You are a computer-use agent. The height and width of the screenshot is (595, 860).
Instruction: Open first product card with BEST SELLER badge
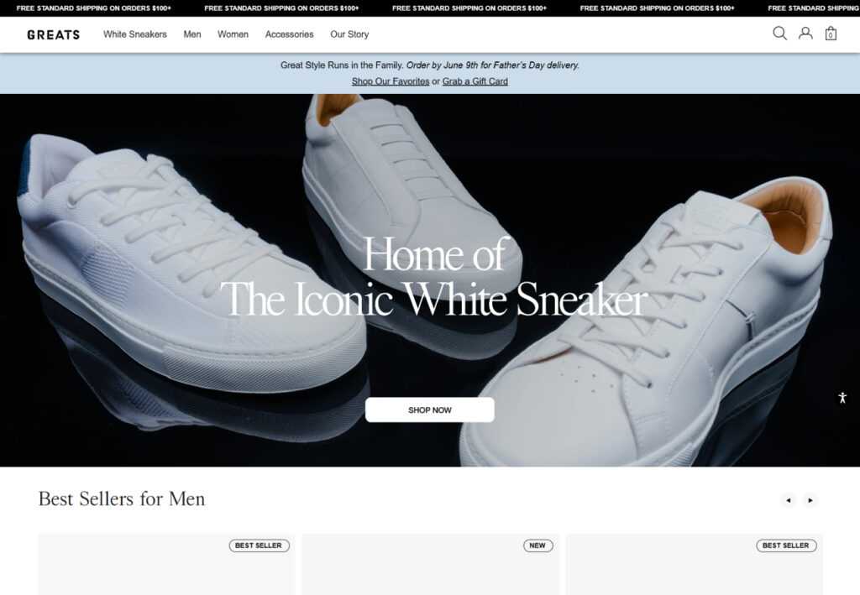(x=166, y=564)
